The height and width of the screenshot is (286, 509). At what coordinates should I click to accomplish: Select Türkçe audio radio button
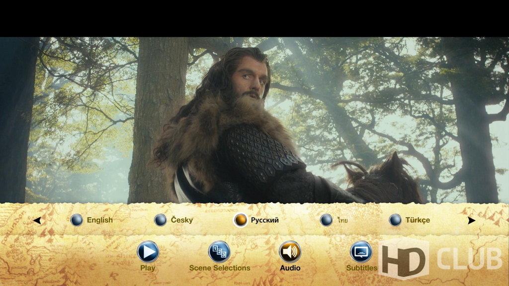(x=395, y=220)
